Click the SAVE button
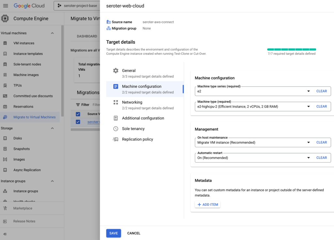This screenshot has width=334, height=240. (113, 233)
